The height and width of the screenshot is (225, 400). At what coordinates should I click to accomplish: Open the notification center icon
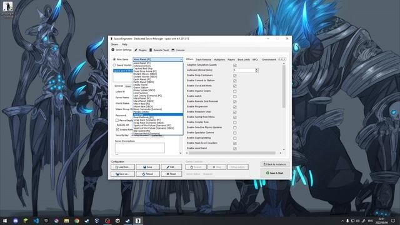[x=393, y=221]
